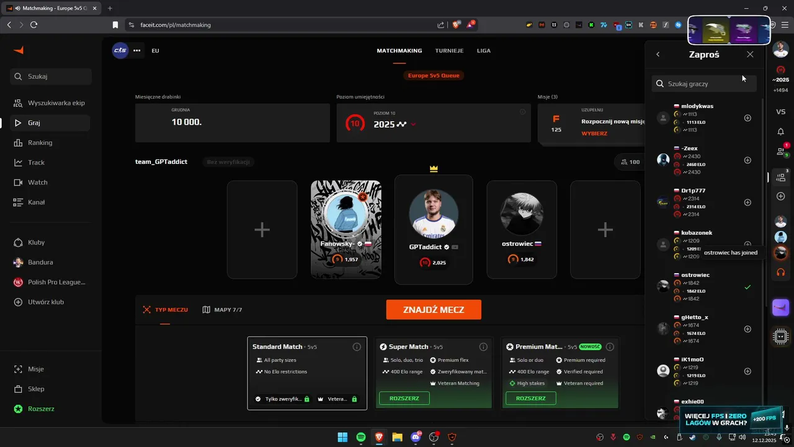Open the info icon in skill card
Screen dimensions: 794x447
(522, 112)
